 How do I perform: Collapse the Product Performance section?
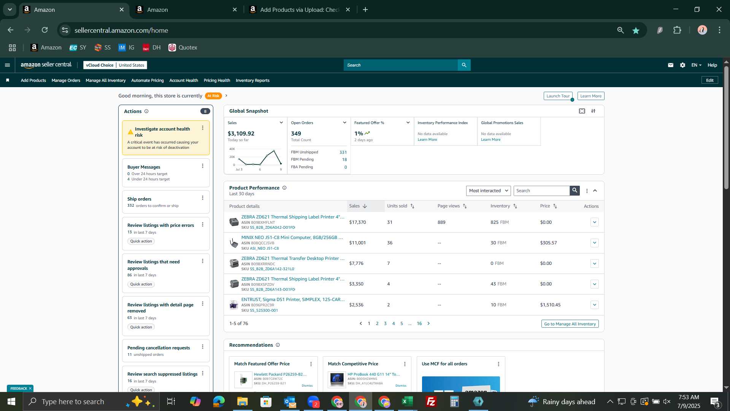[595, 191]
